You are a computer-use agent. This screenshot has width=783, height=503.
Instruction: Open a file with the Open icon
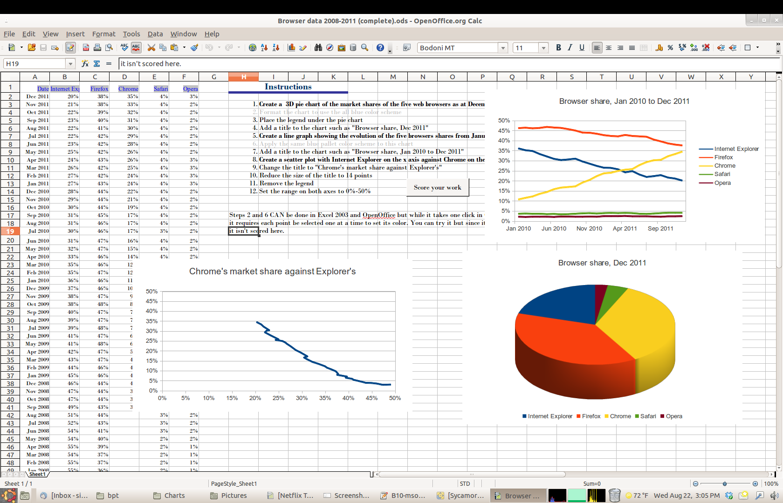point(32,48)
